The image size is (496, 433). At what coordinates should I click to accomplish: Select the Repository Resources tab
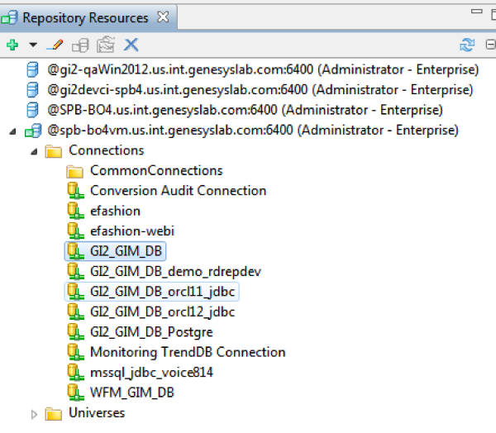85,17
